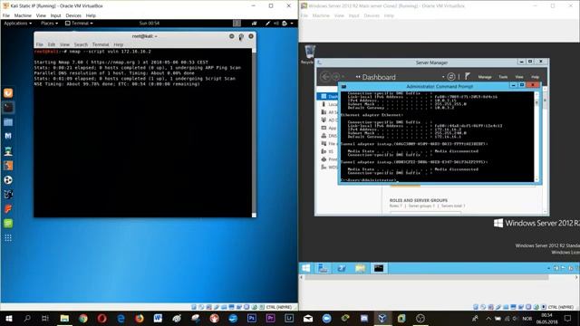
Task: Open Help menu of Kali VirtualBox window
Action: click(x=91, y=15)
